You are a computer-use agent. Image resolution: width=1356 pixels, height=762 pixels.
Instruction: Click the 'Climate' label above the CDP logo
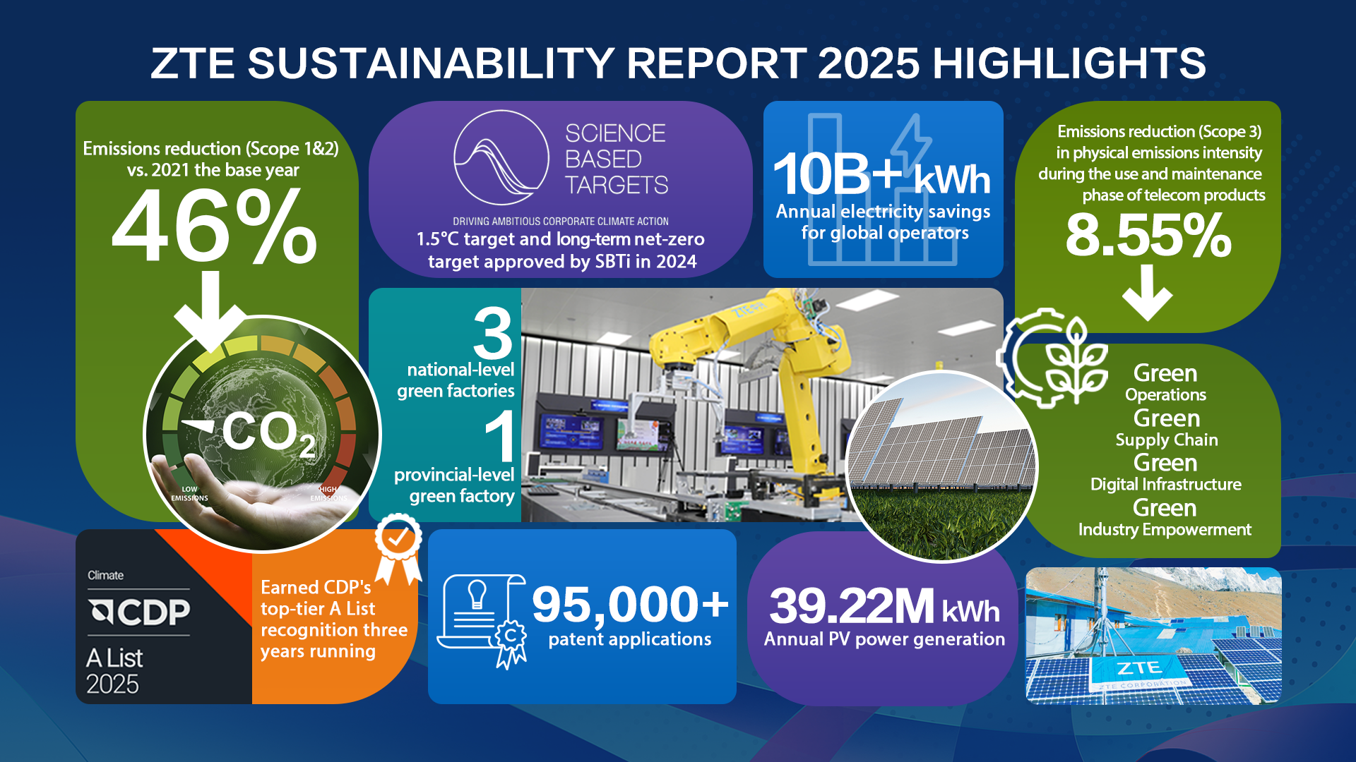pos(106,576)
